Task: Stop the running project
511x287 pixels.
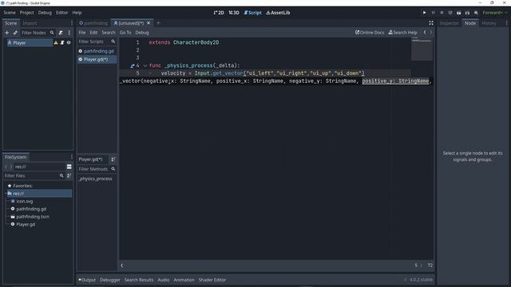Action: pyautogui.click(x=442, y=13)
